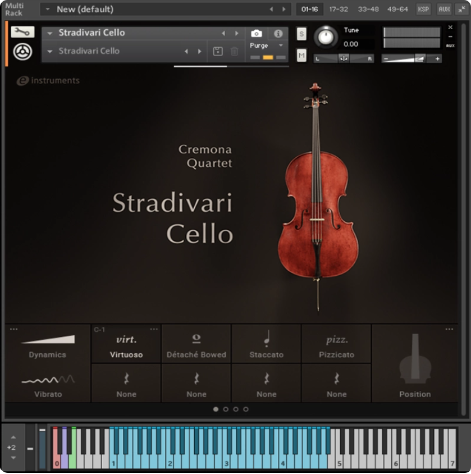Image resolution: width=471 pixels, height=474 pixels.
Task: Toggle the Mute M button
Action: pos(301,56)
